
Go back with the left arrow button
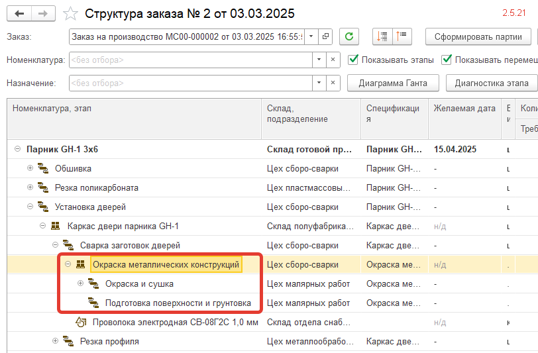[x=19, y=14]
